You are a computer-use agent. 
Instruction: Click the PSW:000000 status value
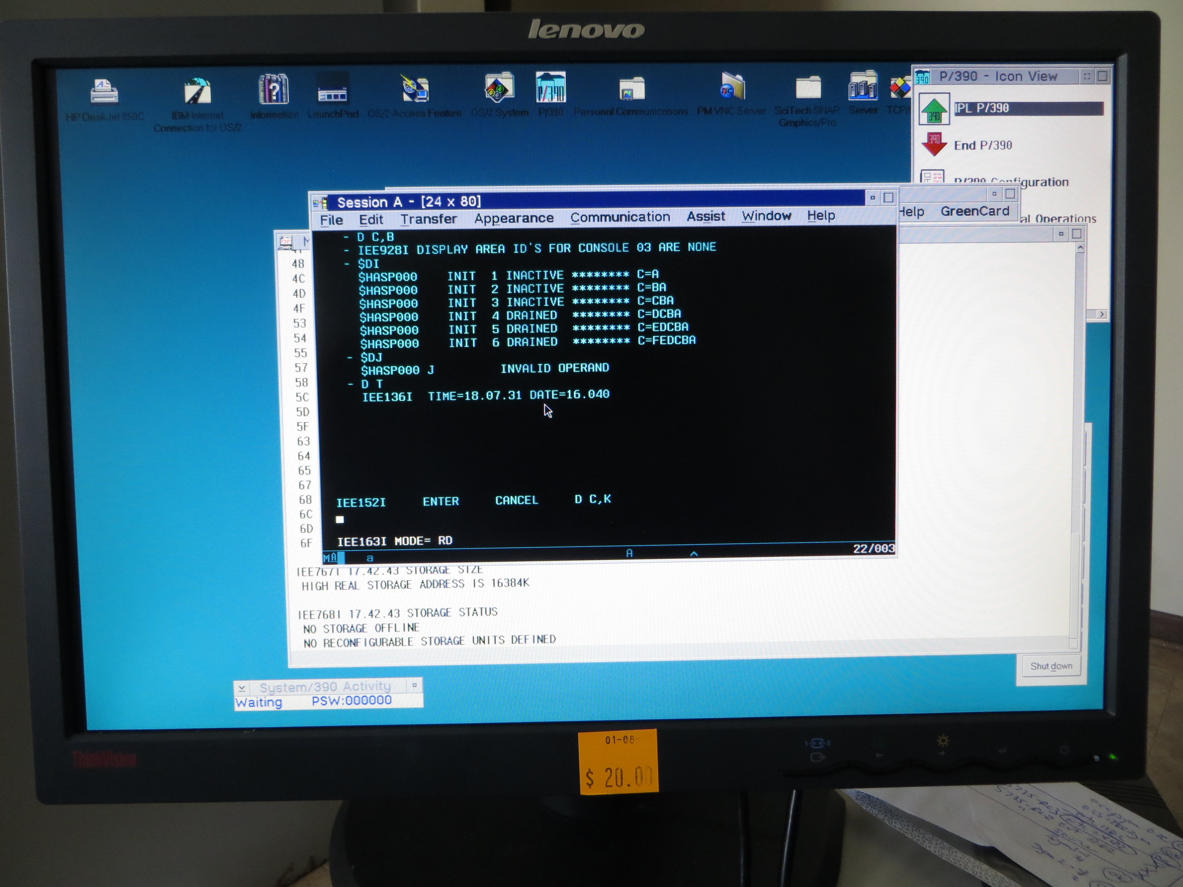(351, 700)
